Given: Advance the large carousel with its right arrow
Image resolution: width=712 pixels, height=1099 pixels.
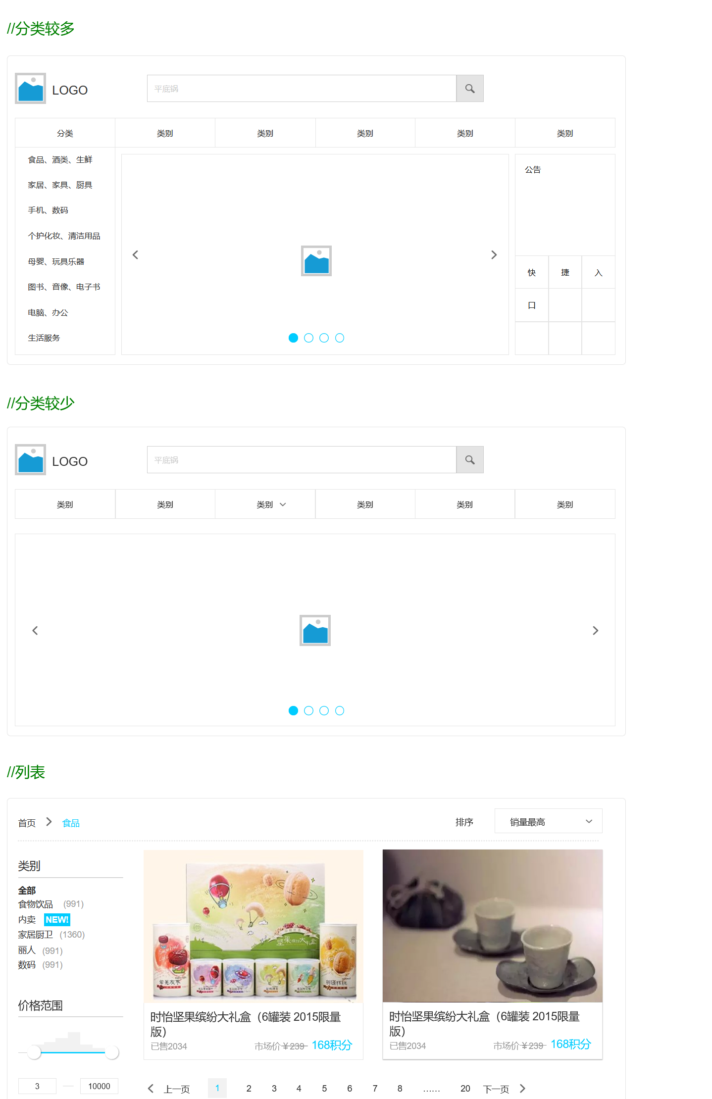Looking at the screenshot, I should click(x=595, y=630).
